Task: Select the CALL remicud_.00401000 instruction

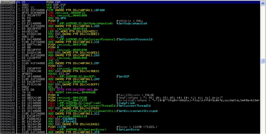Action: pos(68,16)
